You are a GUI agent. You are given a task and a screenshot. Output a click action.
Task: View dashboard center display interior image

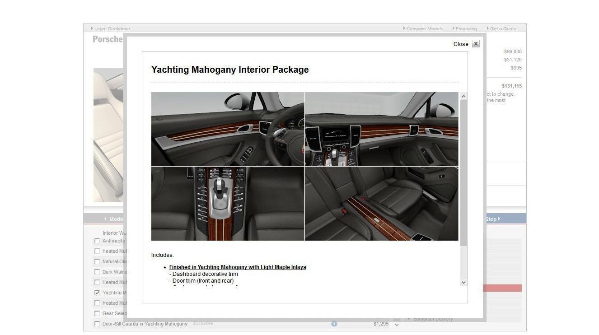click(382, 129)
